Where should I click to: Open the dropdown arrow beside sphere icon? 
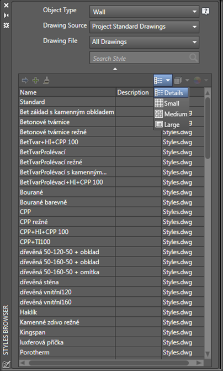tap(206, 80)
